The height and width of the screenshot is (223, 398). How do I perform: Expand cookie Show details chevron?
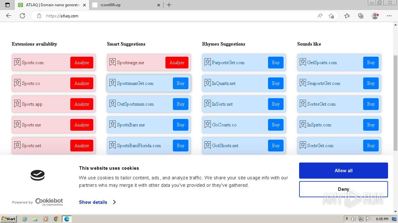click(114, 202)
